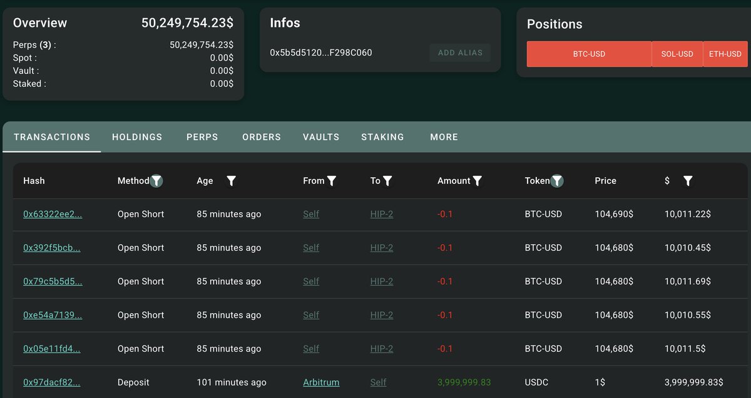The height and width of the screenshot is (398, 751).
Task: Select the ORDERS tab
Action: [x=262, y=137]
